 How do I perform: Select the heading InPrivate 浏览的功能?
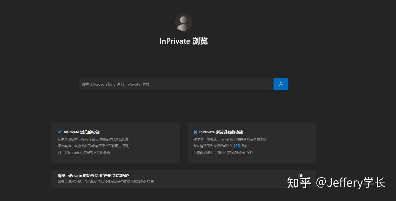(82, 132)
